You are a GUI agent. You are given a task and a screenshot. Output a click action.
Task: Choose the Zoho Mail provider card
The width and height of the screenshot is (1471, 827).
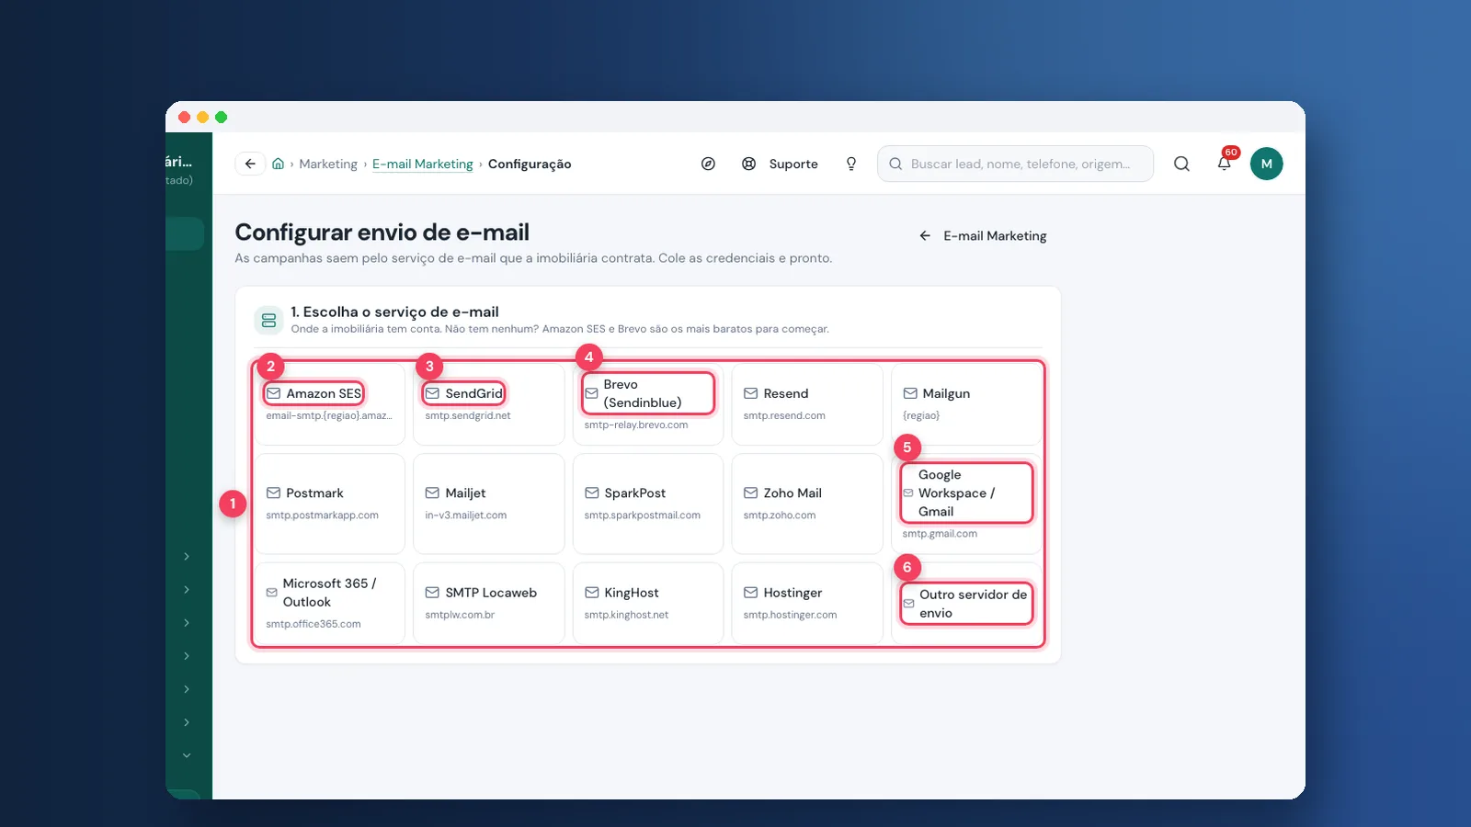[x=806, y=504]
